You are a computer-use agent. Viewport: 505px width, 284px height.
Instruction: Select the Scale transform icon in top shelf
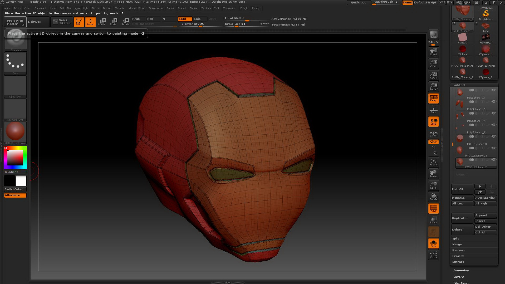pyautogui.click(x=113, y=22)
